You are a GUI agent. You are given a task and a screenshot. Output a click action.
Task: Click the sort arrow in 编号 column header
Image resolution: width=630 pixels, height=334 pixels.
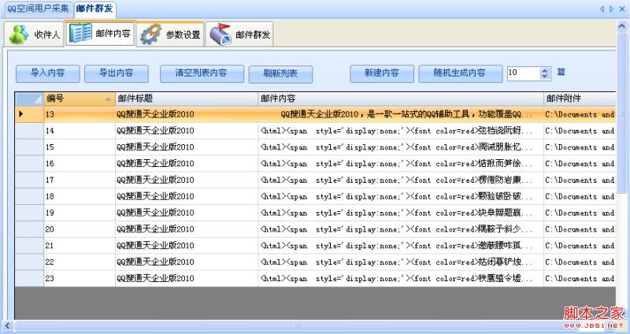[x=108, y=98]
